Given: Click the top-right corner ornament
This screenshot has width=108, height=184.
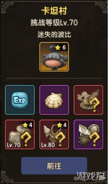Looking at the screenshot, I should pyautogui.click(x=101, y=7).
